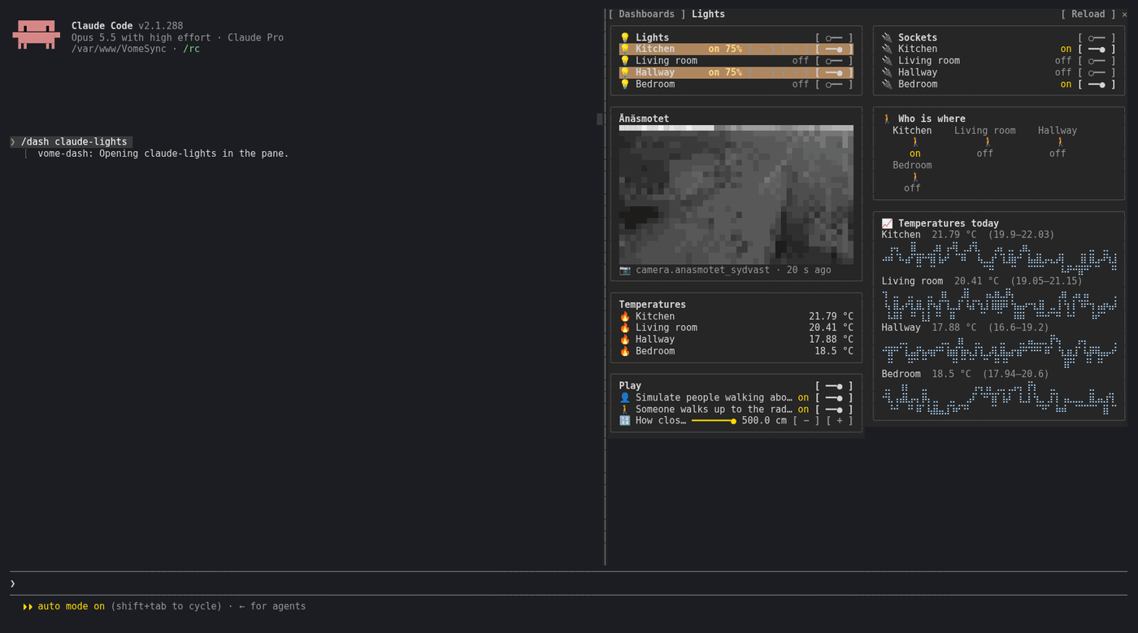Dim Kitchen light with its minus button
Image resolution: width=1138 pixels, height=633 pixels.
(761, 50)
